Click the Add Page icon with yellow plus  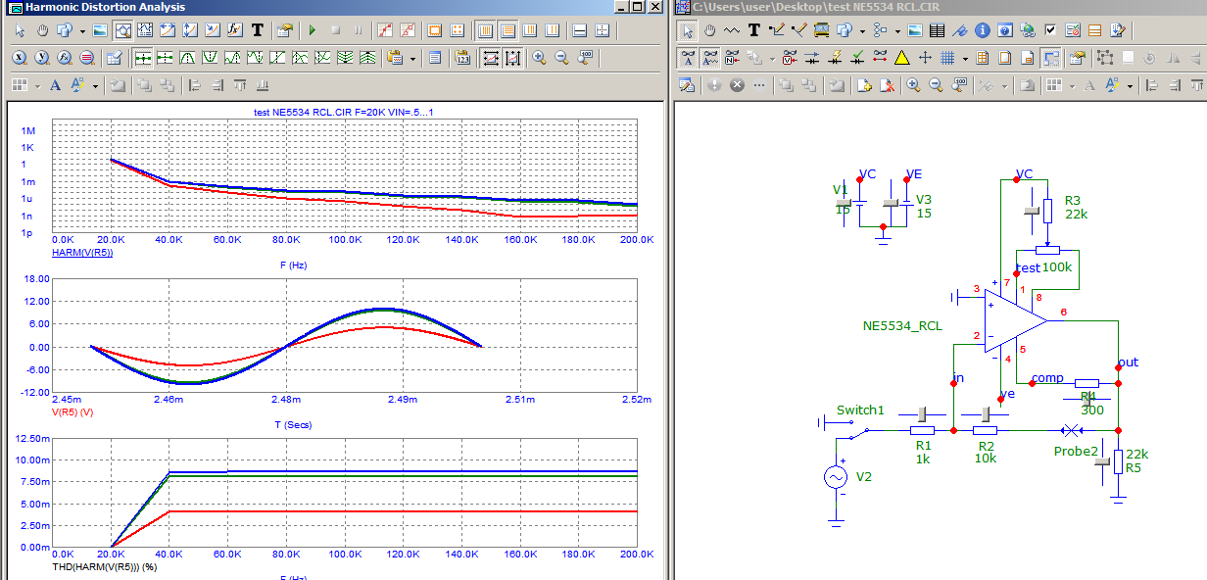[864, 85]
